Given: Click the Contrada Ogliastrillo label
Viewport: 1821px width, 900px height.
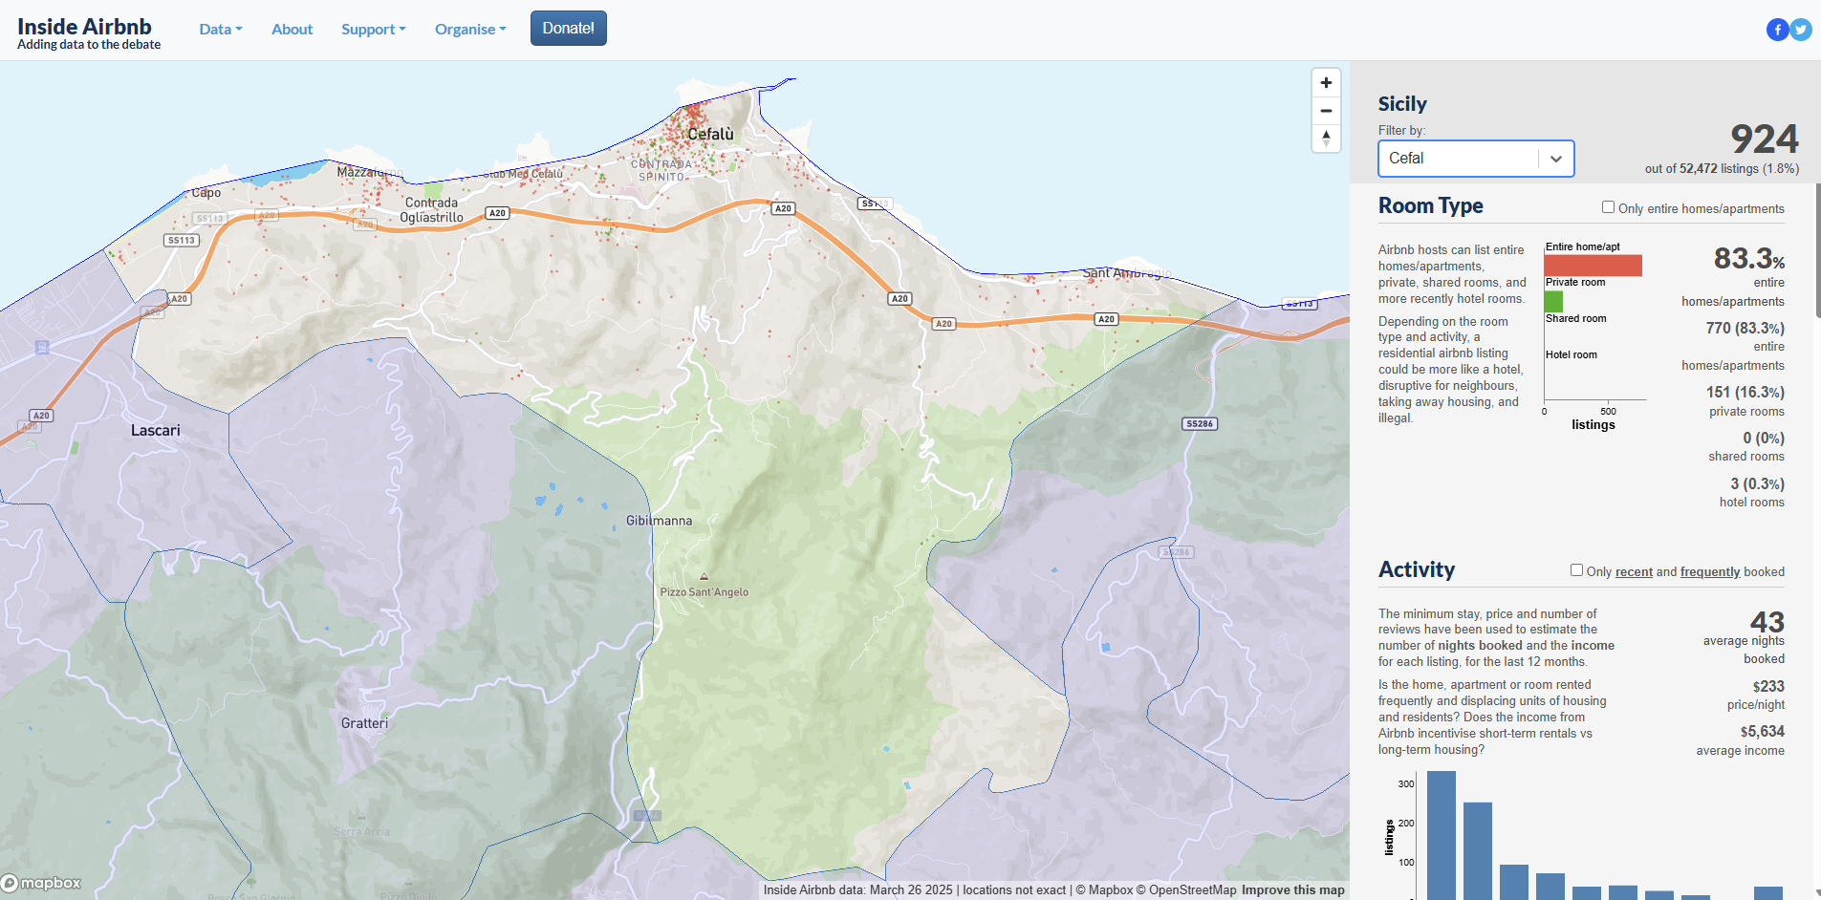Looking at the screenshot, I should click(431, 210).
